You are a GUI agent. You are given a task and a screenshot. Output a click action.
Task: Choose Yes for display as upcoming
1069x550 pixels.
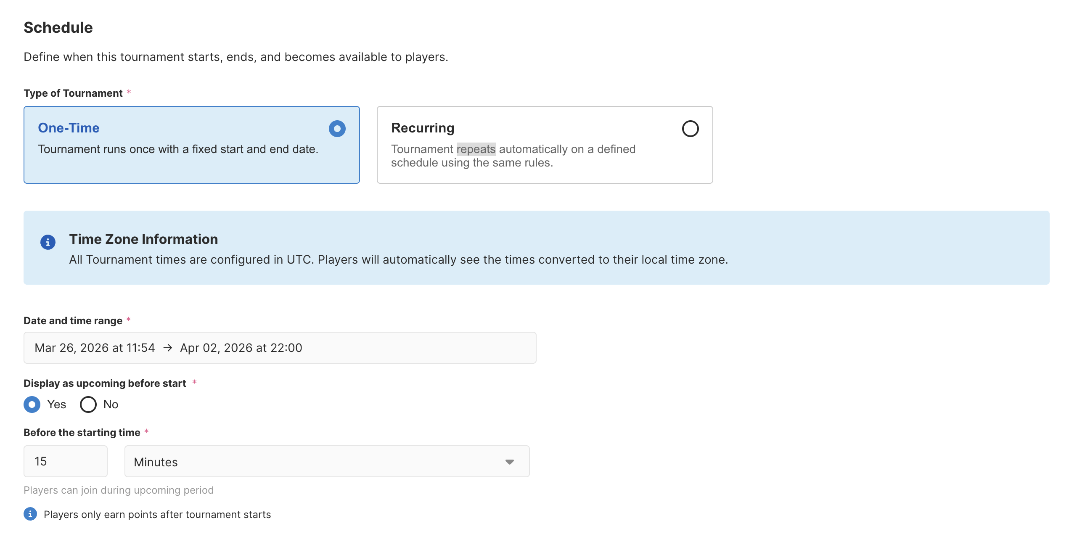coord(32,405)
